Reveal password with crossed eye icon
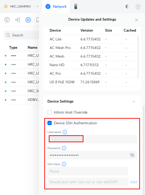Screen dimensions: 145x195 point(132,155)
